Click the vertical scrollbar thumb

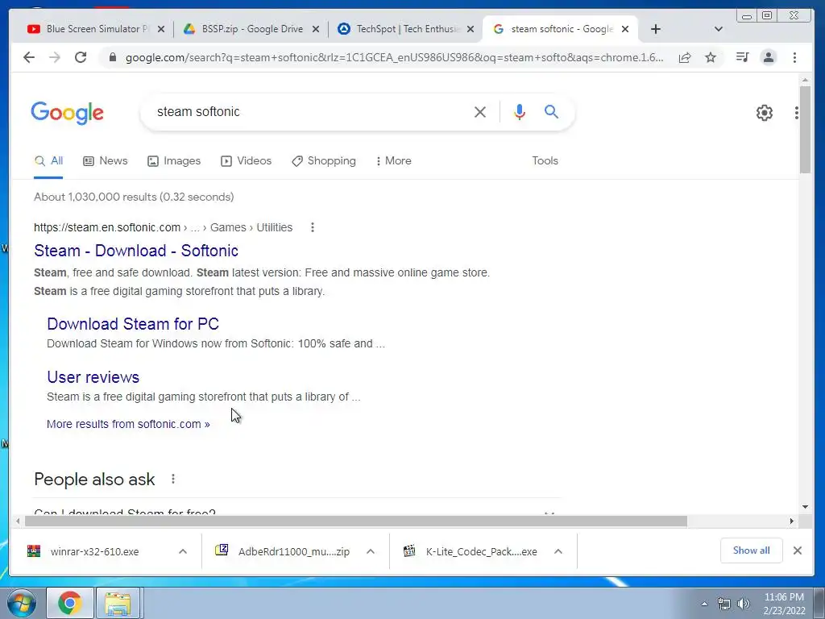(x=805, y=129)
